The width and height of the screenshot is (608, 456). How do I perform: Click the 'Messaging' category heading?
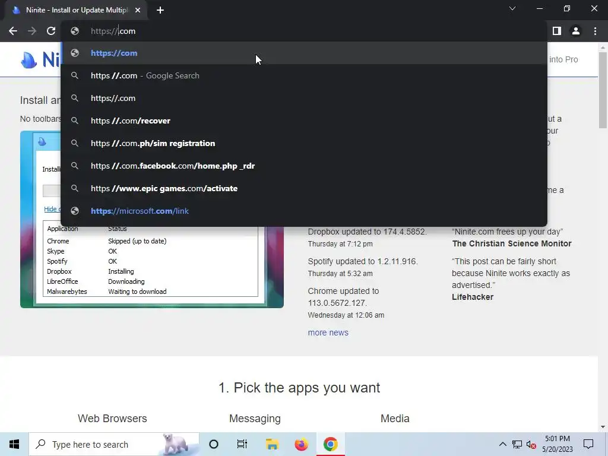tap(255, 419)
